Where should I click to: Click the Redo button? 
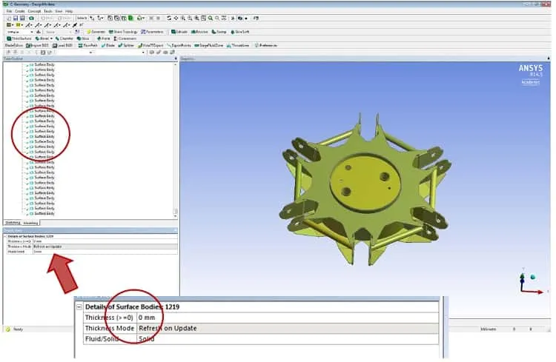tap(65, 18)
